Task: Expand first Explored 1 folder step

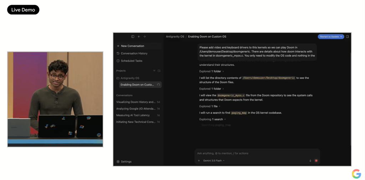Action: pos(212,71)
